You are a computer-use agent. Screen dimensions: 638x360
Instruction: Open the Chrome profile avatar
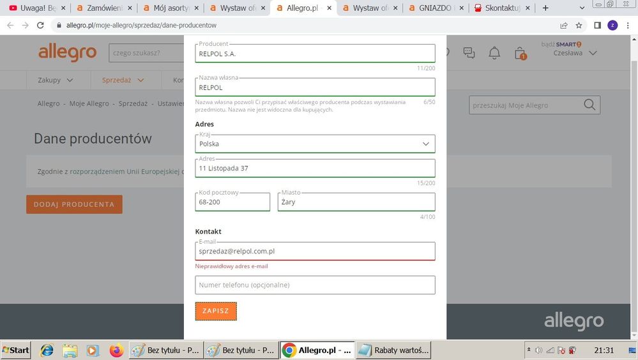click(612, 26)
